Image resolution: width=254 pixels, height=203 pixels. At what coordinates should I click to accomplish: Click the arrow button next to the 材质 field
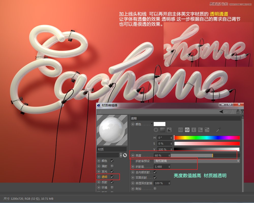pyautogui.click(x=121, y=155)
